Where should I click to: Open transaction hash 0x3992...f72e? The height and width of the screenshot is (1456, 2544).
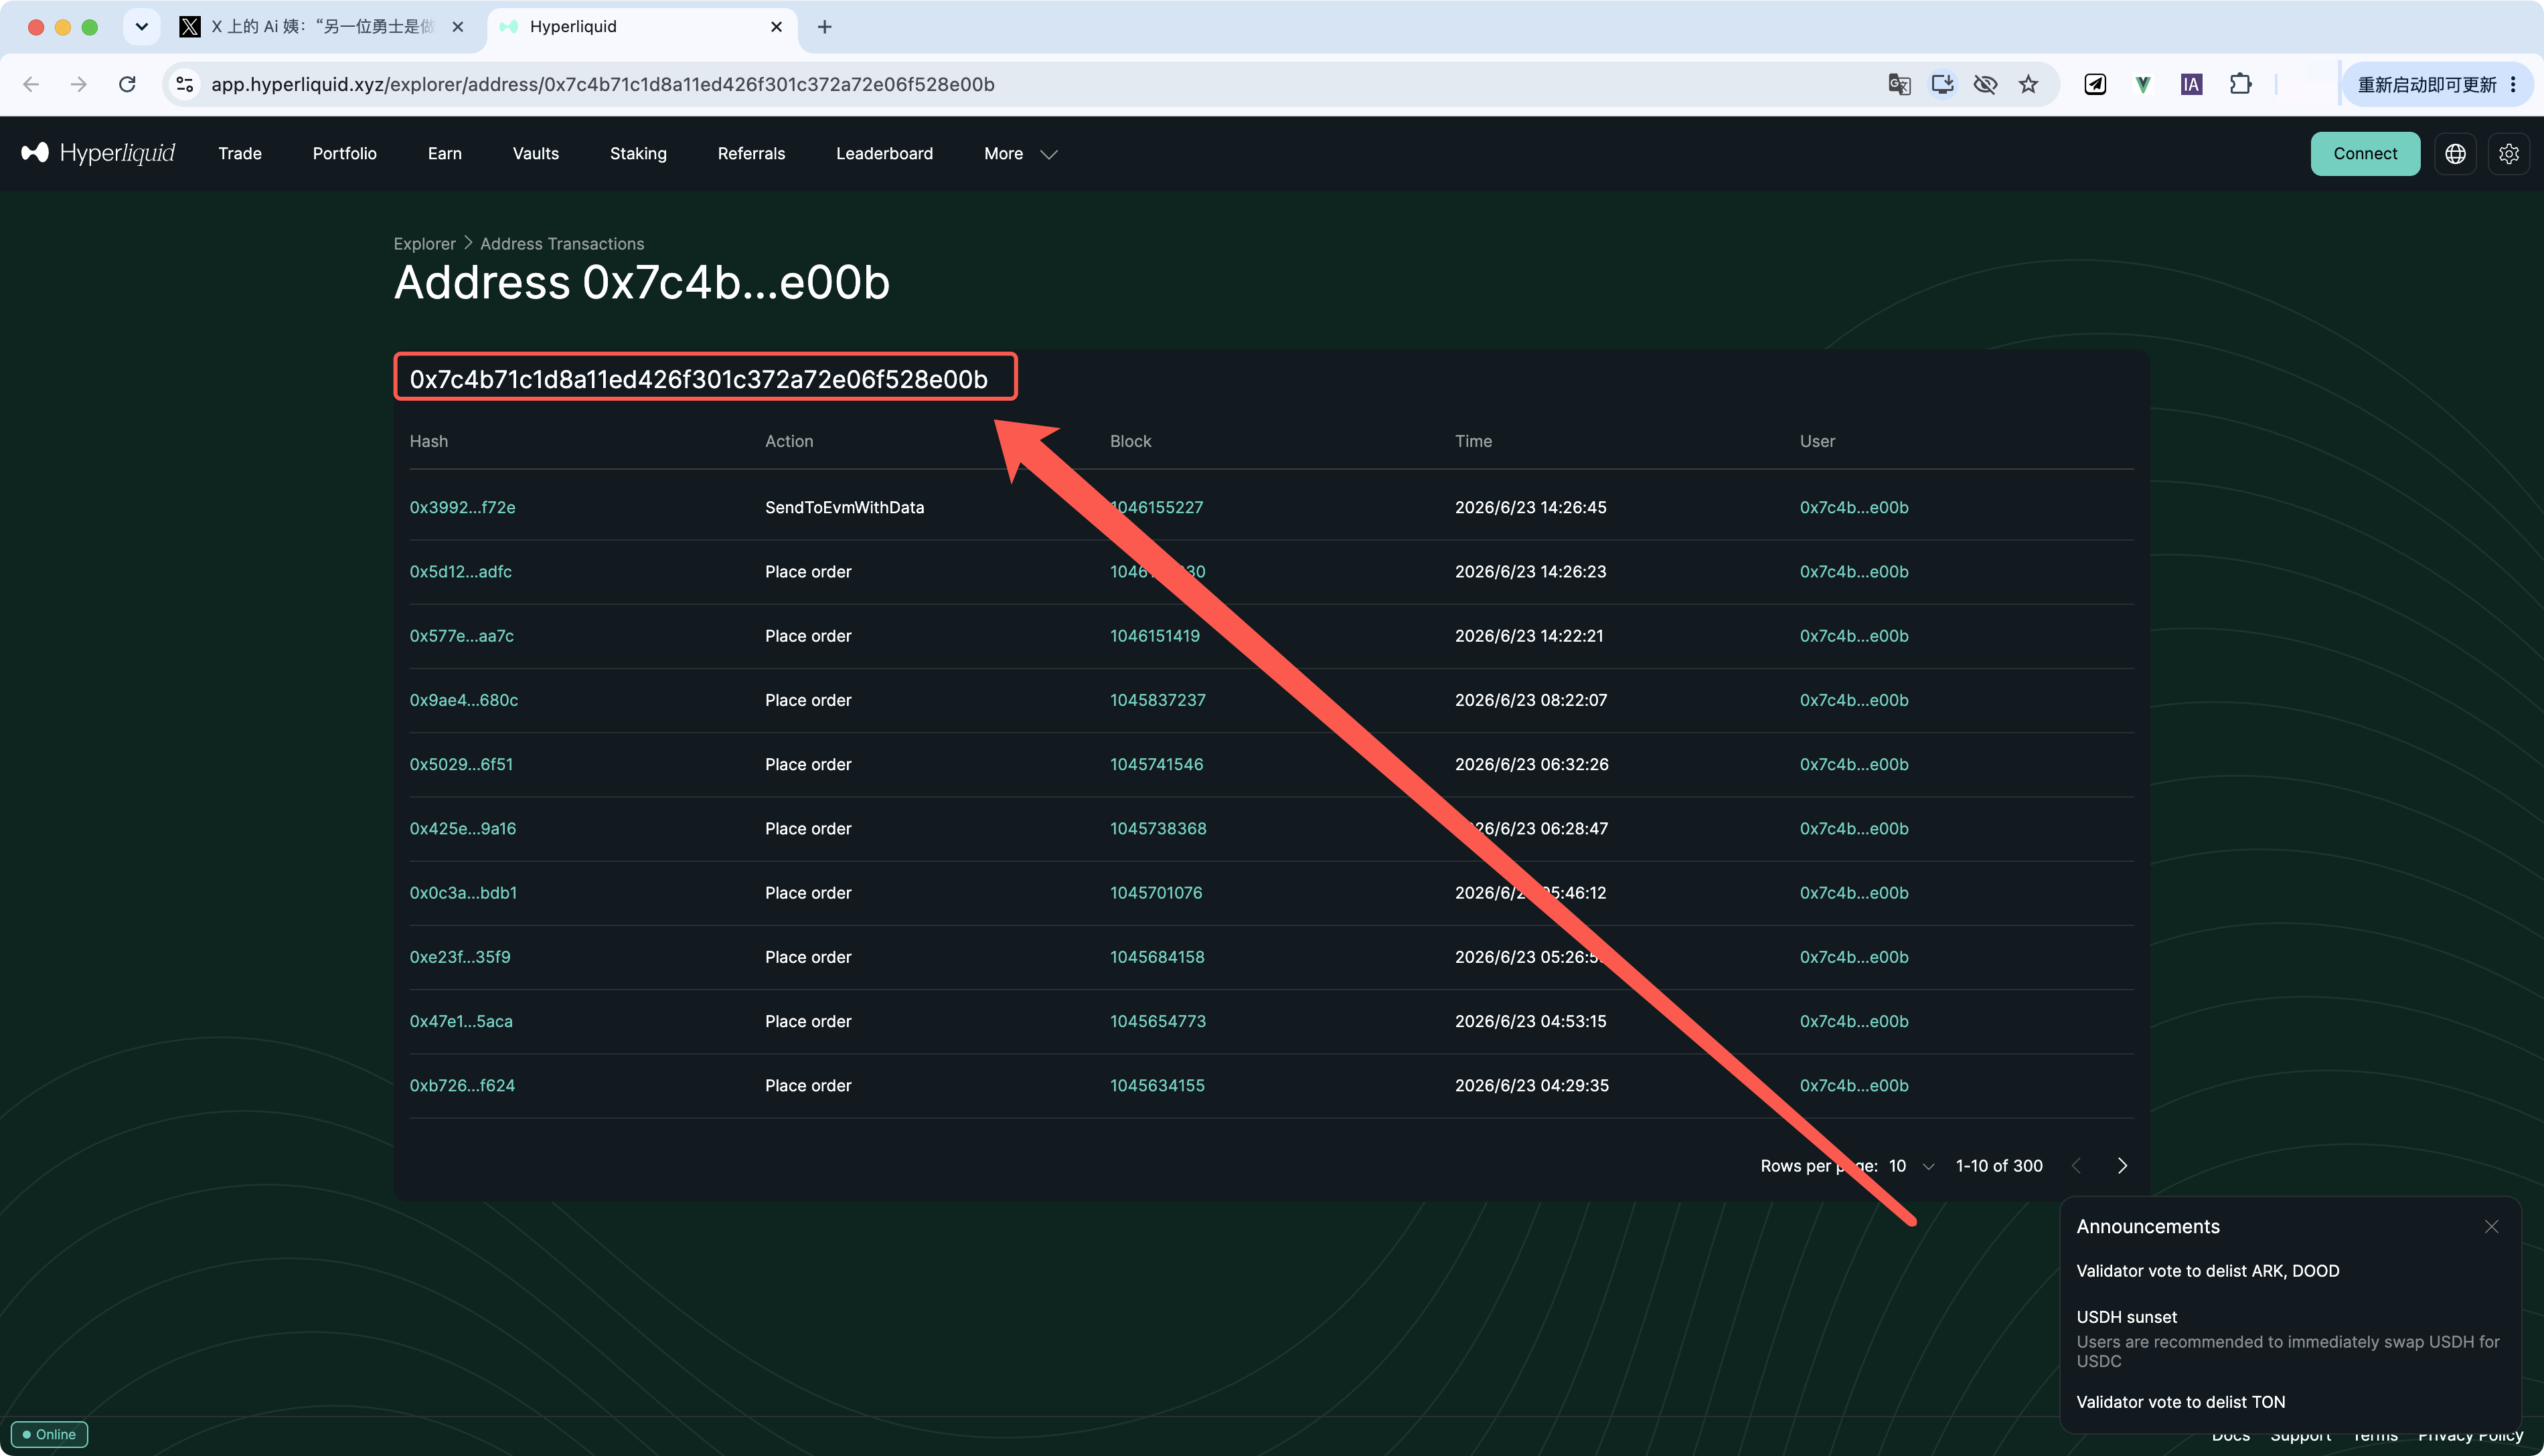pyautogui.click(x=462, y=508)
